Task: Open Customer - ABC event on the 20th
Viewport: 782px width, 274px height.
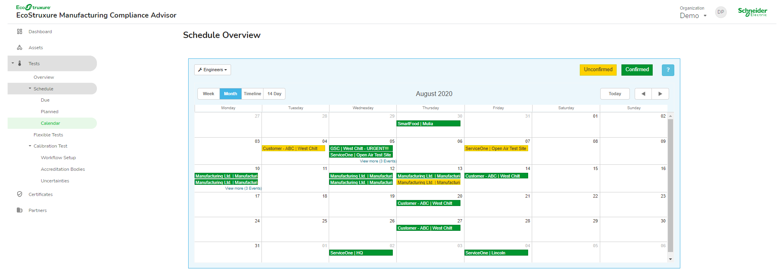Action: [x=428, y=203]
